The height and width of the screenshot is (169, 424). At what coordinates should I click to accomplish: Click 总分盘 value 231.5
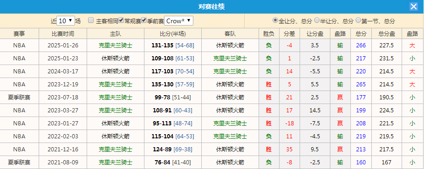click(x=386, y=58)
